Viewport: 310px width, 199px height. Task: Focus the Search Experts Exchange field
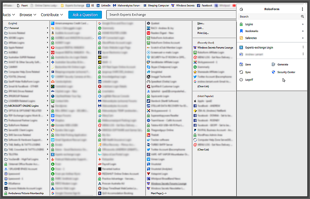[171, 14]
